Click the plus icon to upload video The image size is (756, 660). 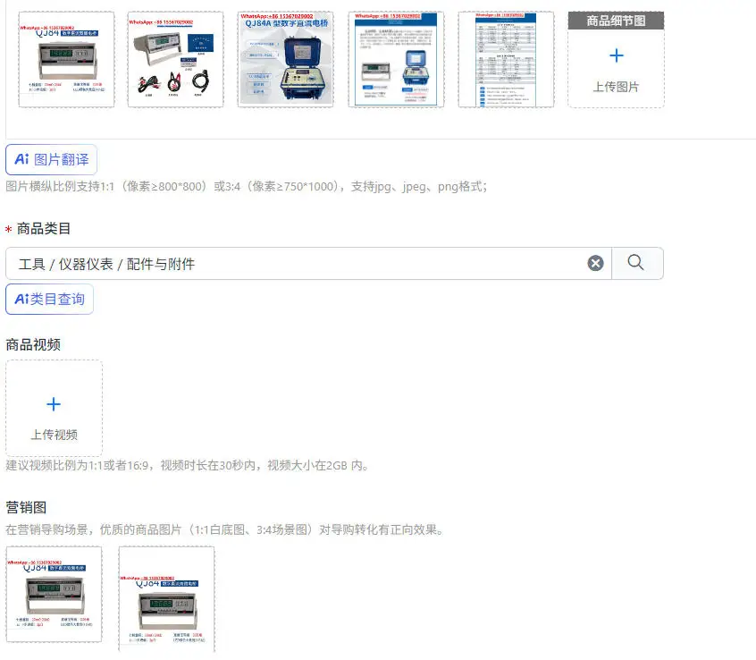coord(54,404)
